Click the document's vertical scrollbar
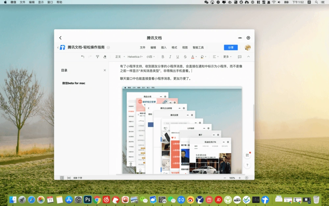The image size is (329, 206). (x=254, y=118)
